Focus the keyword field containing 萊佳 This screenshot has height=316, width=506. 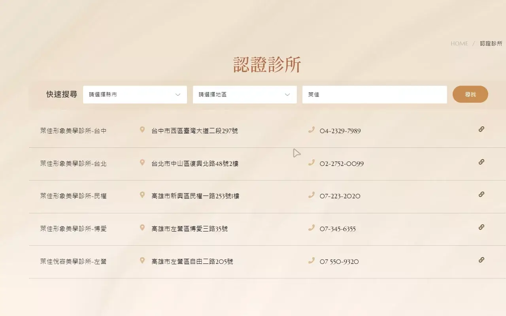375,95
